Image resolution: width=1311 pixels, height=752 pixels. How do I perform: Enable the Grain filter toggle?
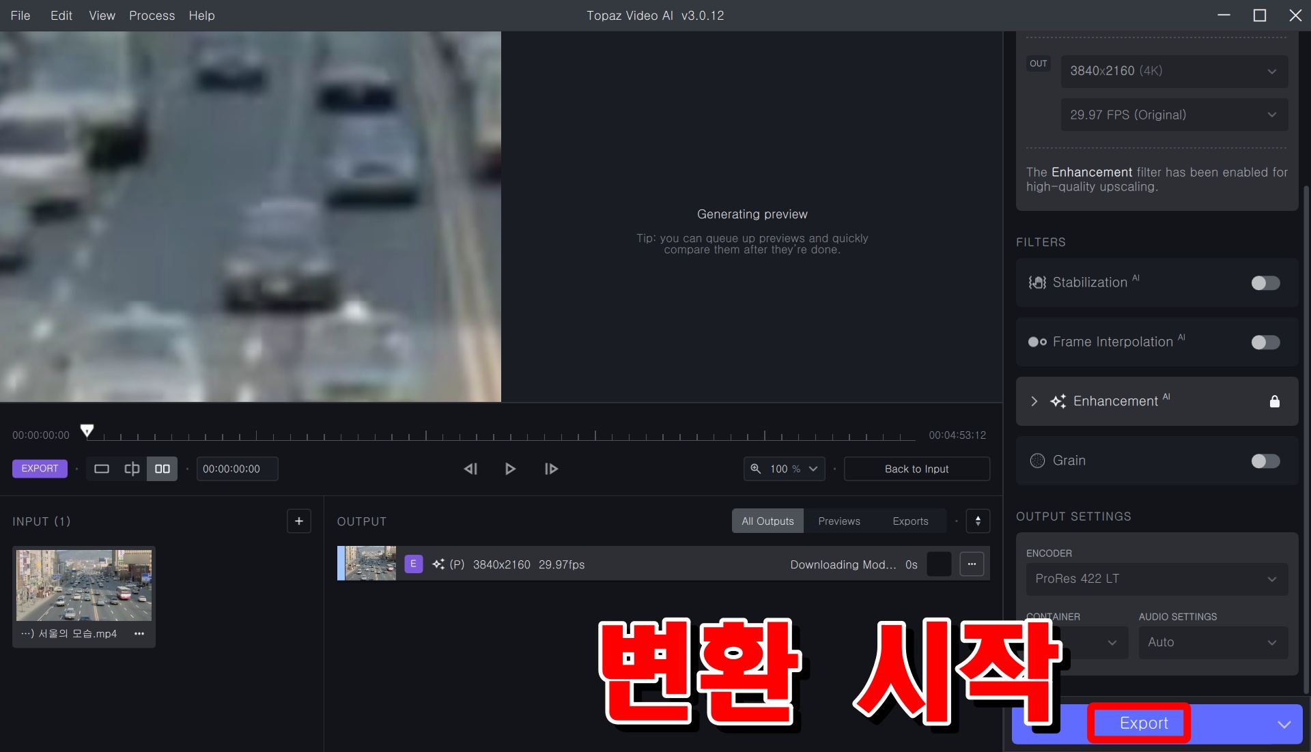(x=1265, y=461)
